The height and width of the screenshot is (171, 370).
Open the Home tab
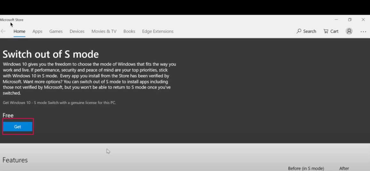coord(20,31)
